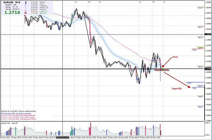Click the 2421.3 volume scale value
This screenshot has width=212, height=140.
(x=208, y=123)
